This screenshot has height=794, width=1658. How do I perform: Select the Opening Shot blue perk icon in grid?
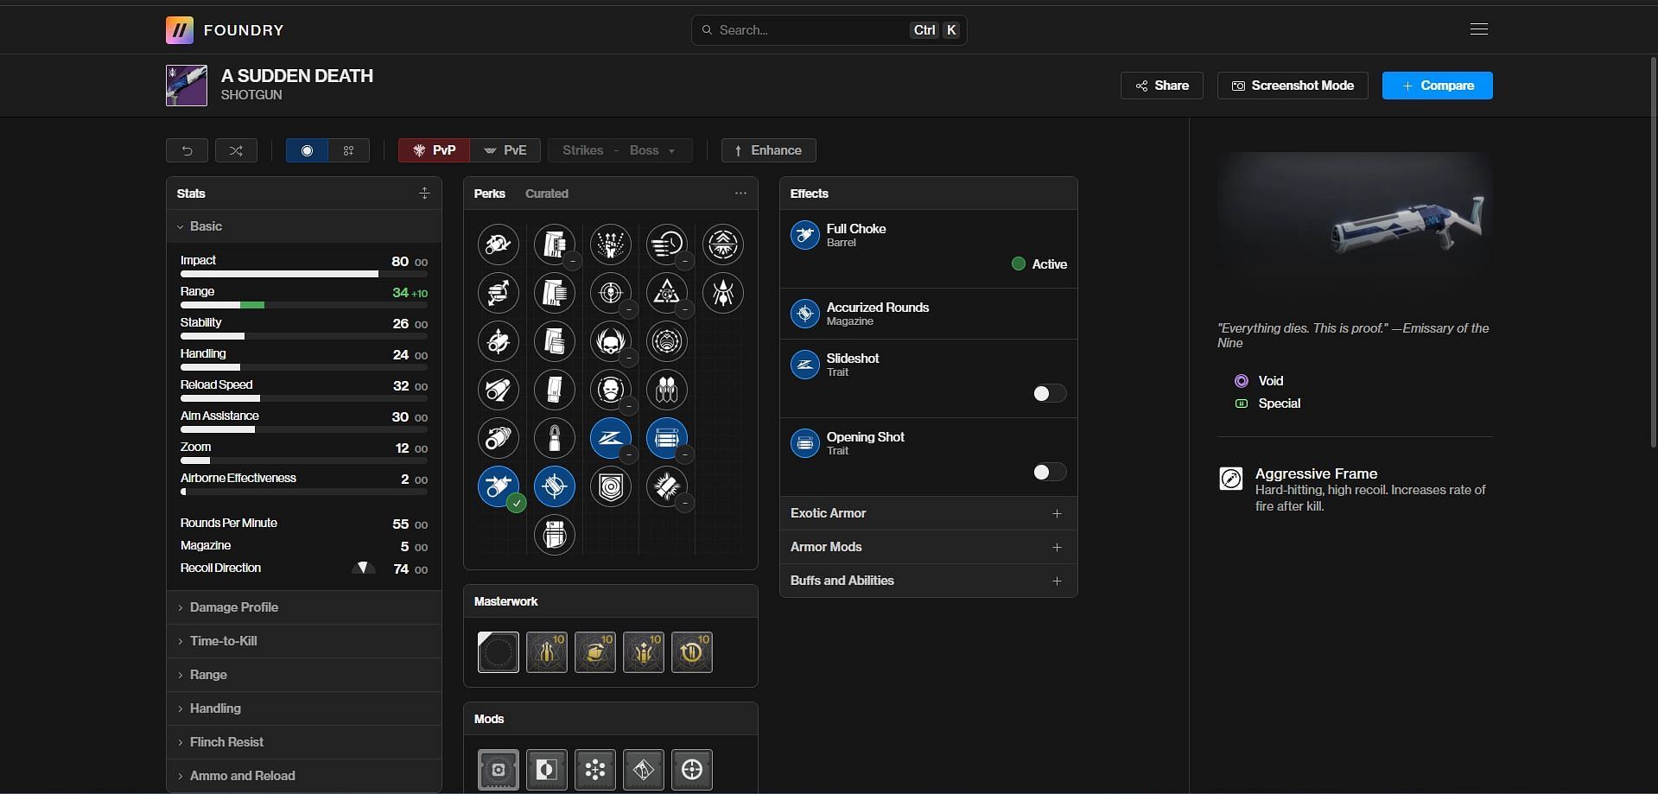pyautogui.click(x=667, y=438)
